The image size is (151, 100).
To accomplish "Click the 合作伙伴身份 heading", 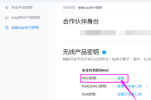I will [81, 21].
